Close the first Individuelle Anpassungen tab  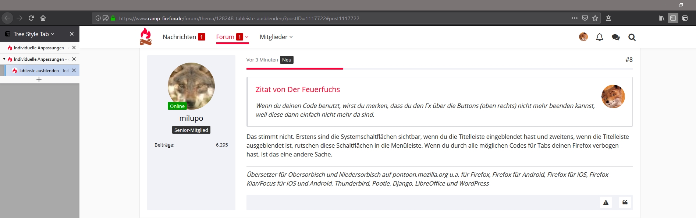point(74,48)
